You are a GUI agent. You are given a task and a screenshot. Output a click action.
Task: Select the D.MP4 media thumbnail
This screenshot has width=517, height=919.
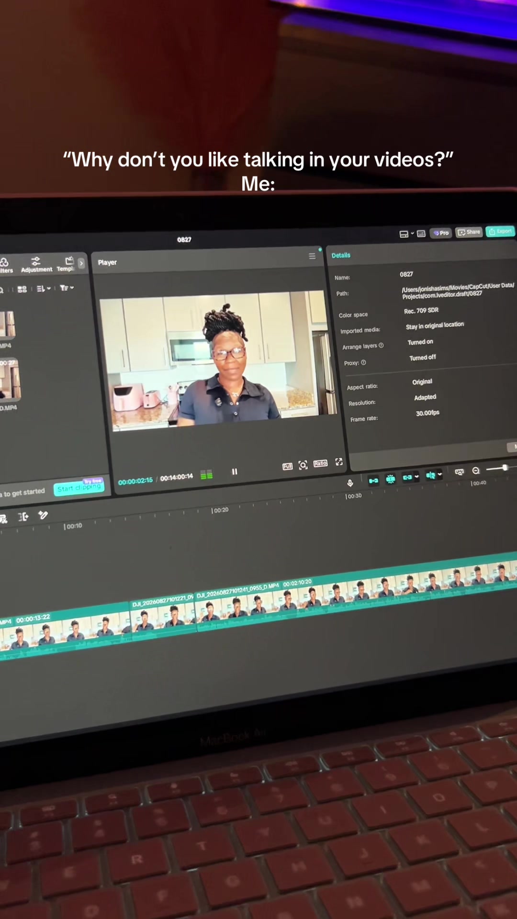point(10,379)
